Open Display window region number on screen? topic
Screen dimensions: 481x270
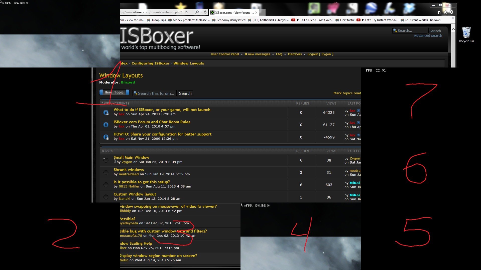[x=158, y=256]
